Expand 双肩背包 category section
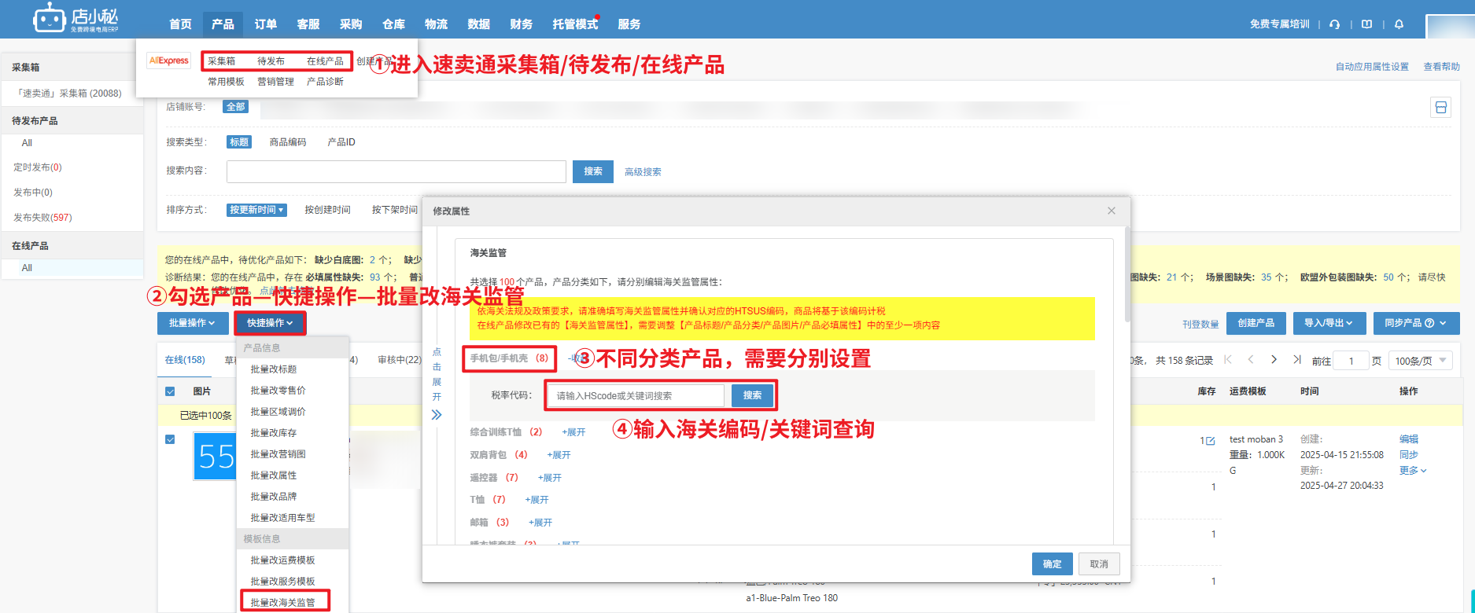Viewport: 1475px width, 613px height. (559, 455)
